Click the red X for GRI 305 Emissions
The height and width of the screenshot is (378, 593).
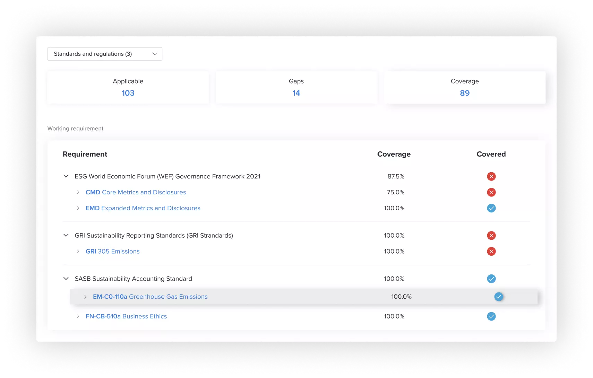click(x=491, y=252)
